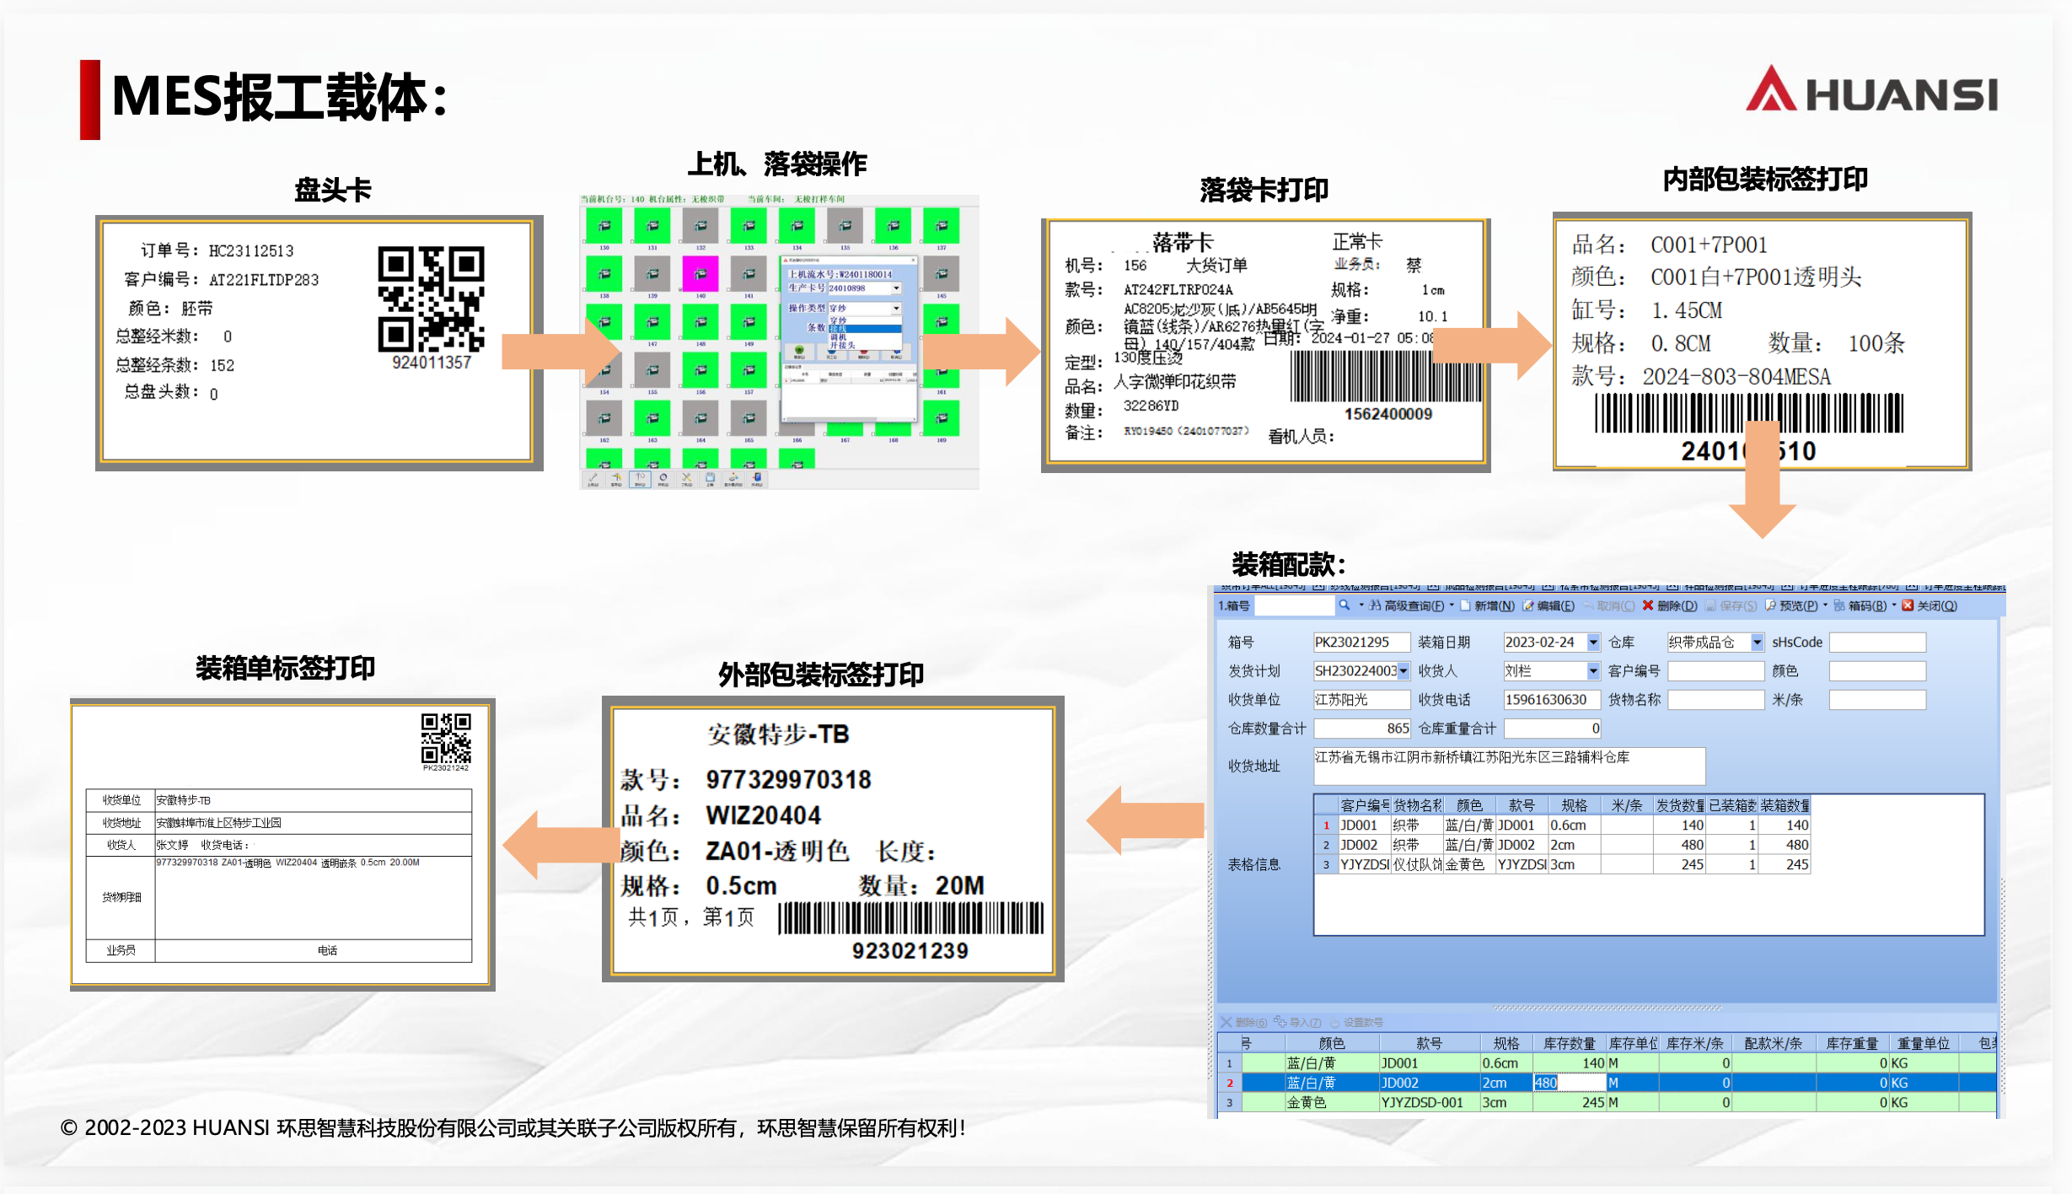Click 新增(N) to add new packing record
The image size is (2072, 1194).
coord(1489,606)
